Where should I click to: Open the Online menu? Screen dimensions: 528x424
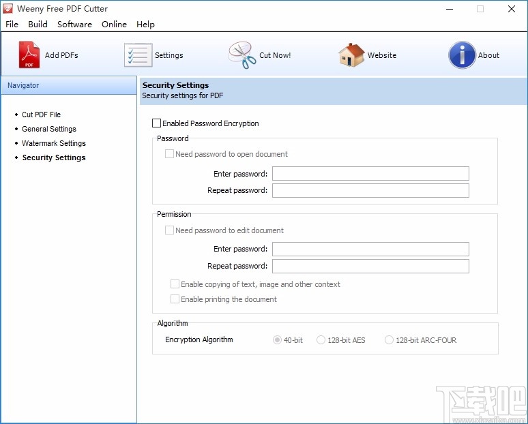114,25
